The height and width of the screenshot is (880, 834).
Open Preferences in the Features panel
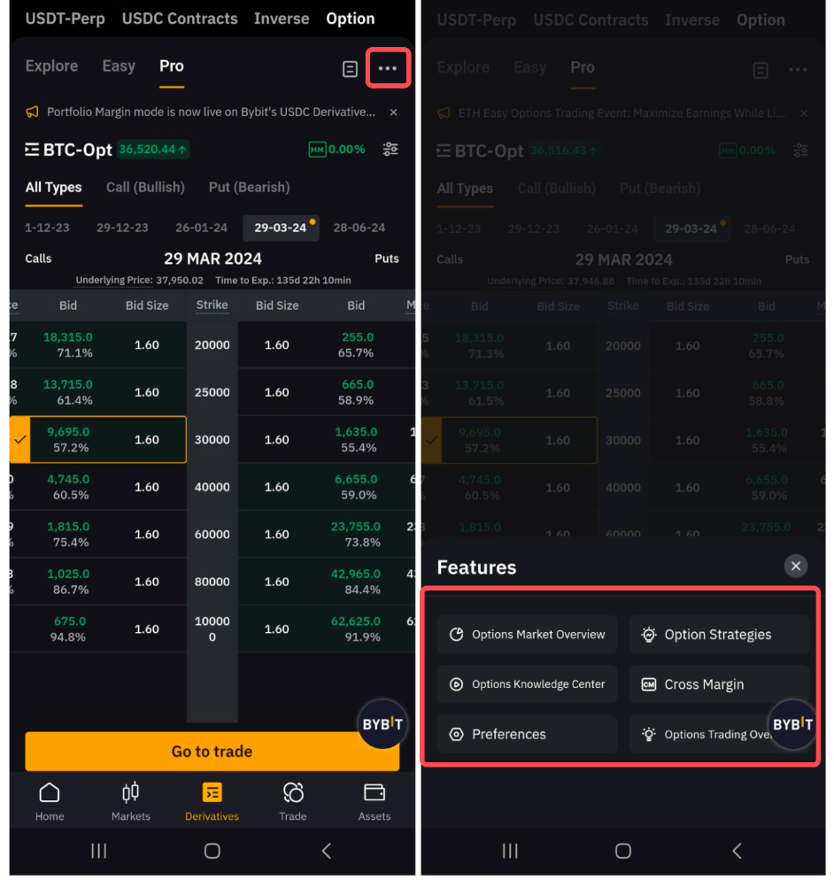[x=528, y=734]
